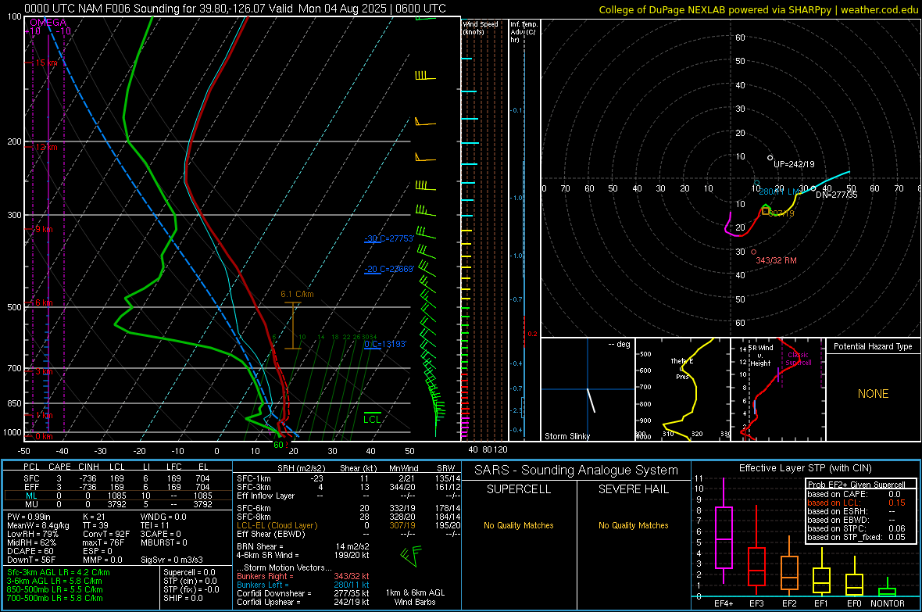Click the ConvT = 92F value

tap(106, 534)
